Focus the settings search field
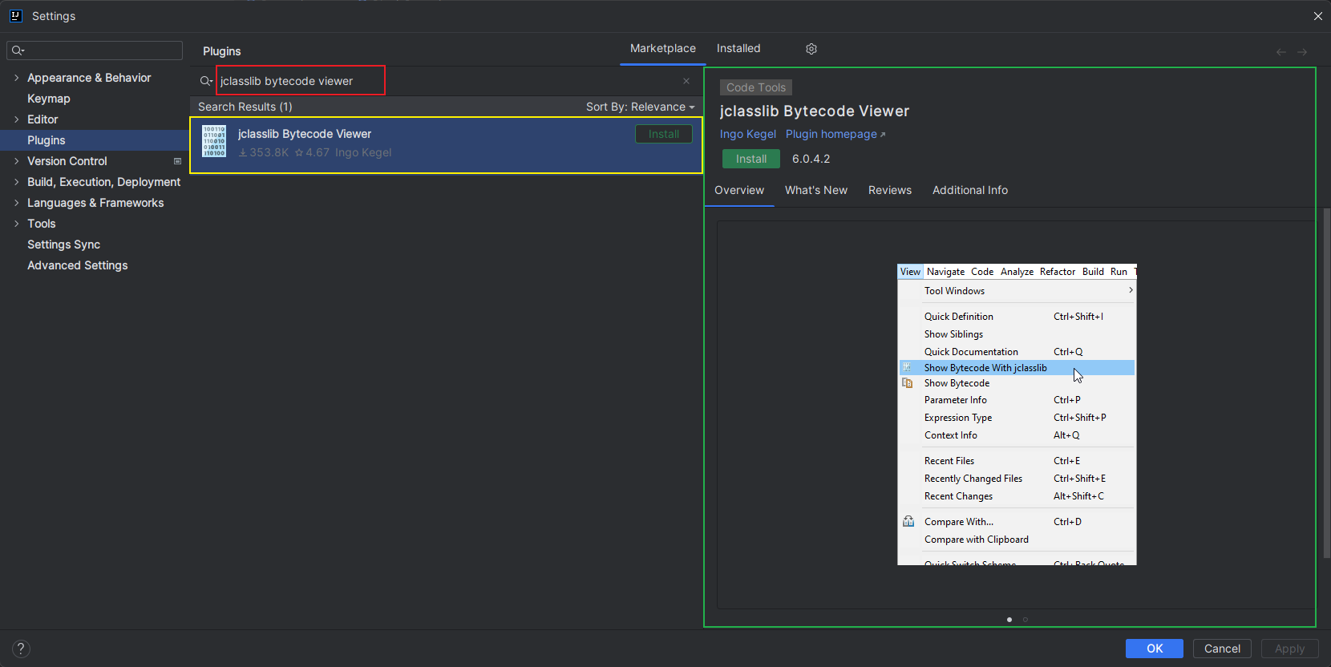The width and height of the screenshot is (1331, 667). click(95, 51)
